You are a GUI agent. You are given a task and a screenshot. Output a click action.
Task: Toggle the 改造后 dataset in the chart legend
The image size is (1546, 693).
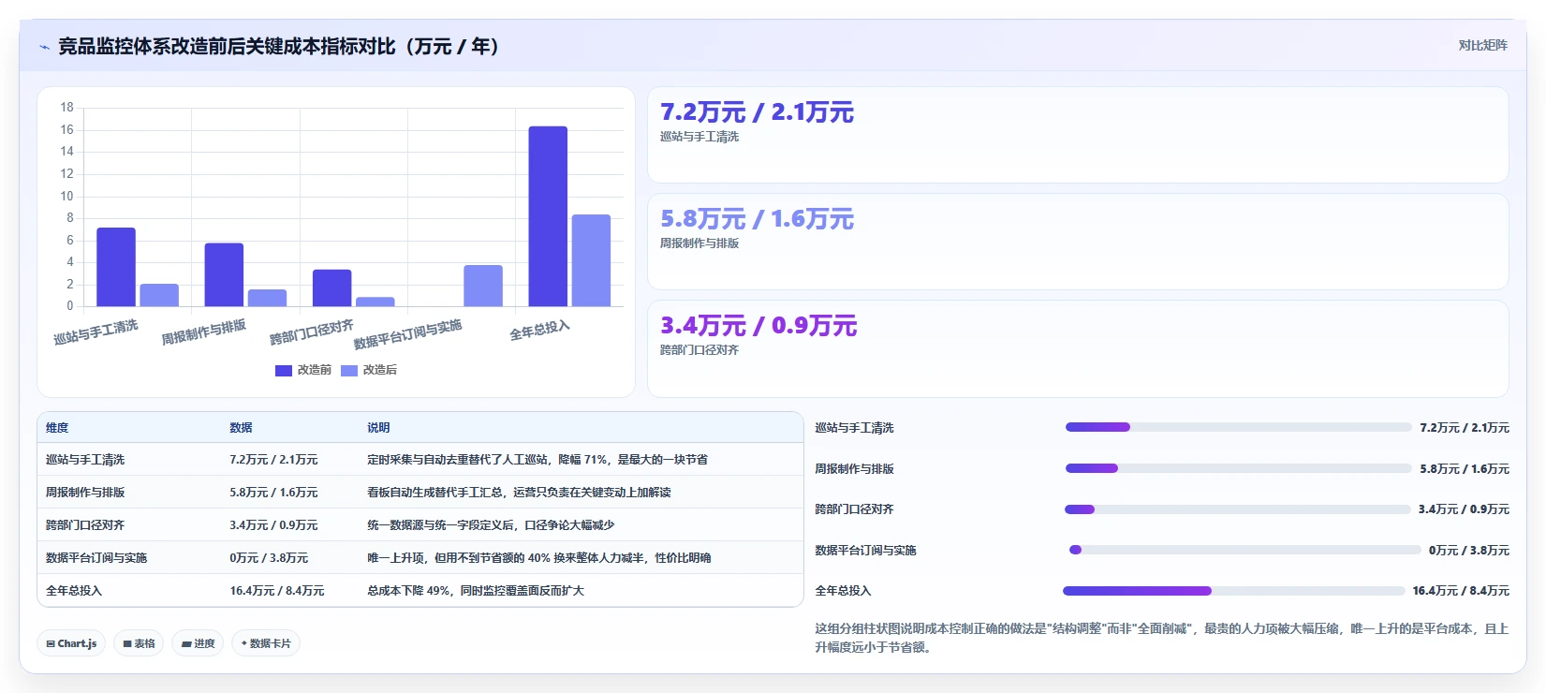pos(369,370)
